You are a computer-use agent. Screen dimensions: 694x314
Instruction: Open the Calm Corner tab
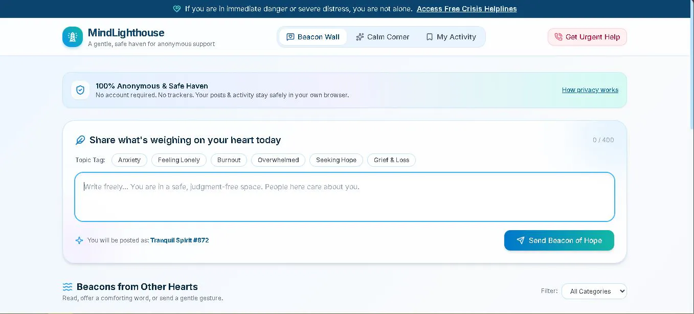tap(383, 37)
